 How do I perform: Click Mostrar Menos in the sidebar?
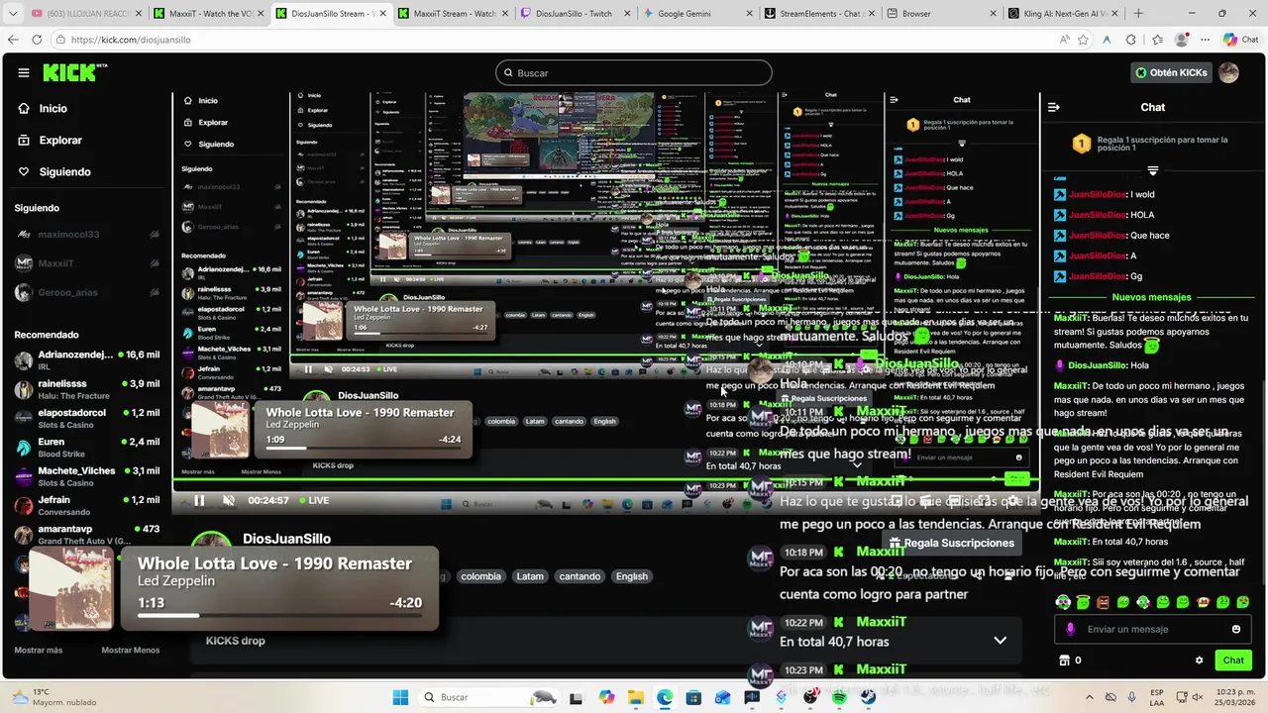pos(131,651)
